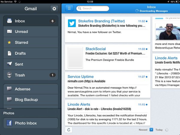Viewport: 180px width, 135px height.
Task: Open Stokefire Branding (Twitter) email
Action: (x=108, y=29)
